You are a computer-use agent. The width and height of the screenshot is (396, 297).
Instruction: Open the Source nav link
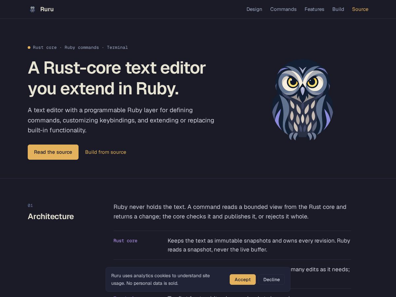tap(360, 9)
